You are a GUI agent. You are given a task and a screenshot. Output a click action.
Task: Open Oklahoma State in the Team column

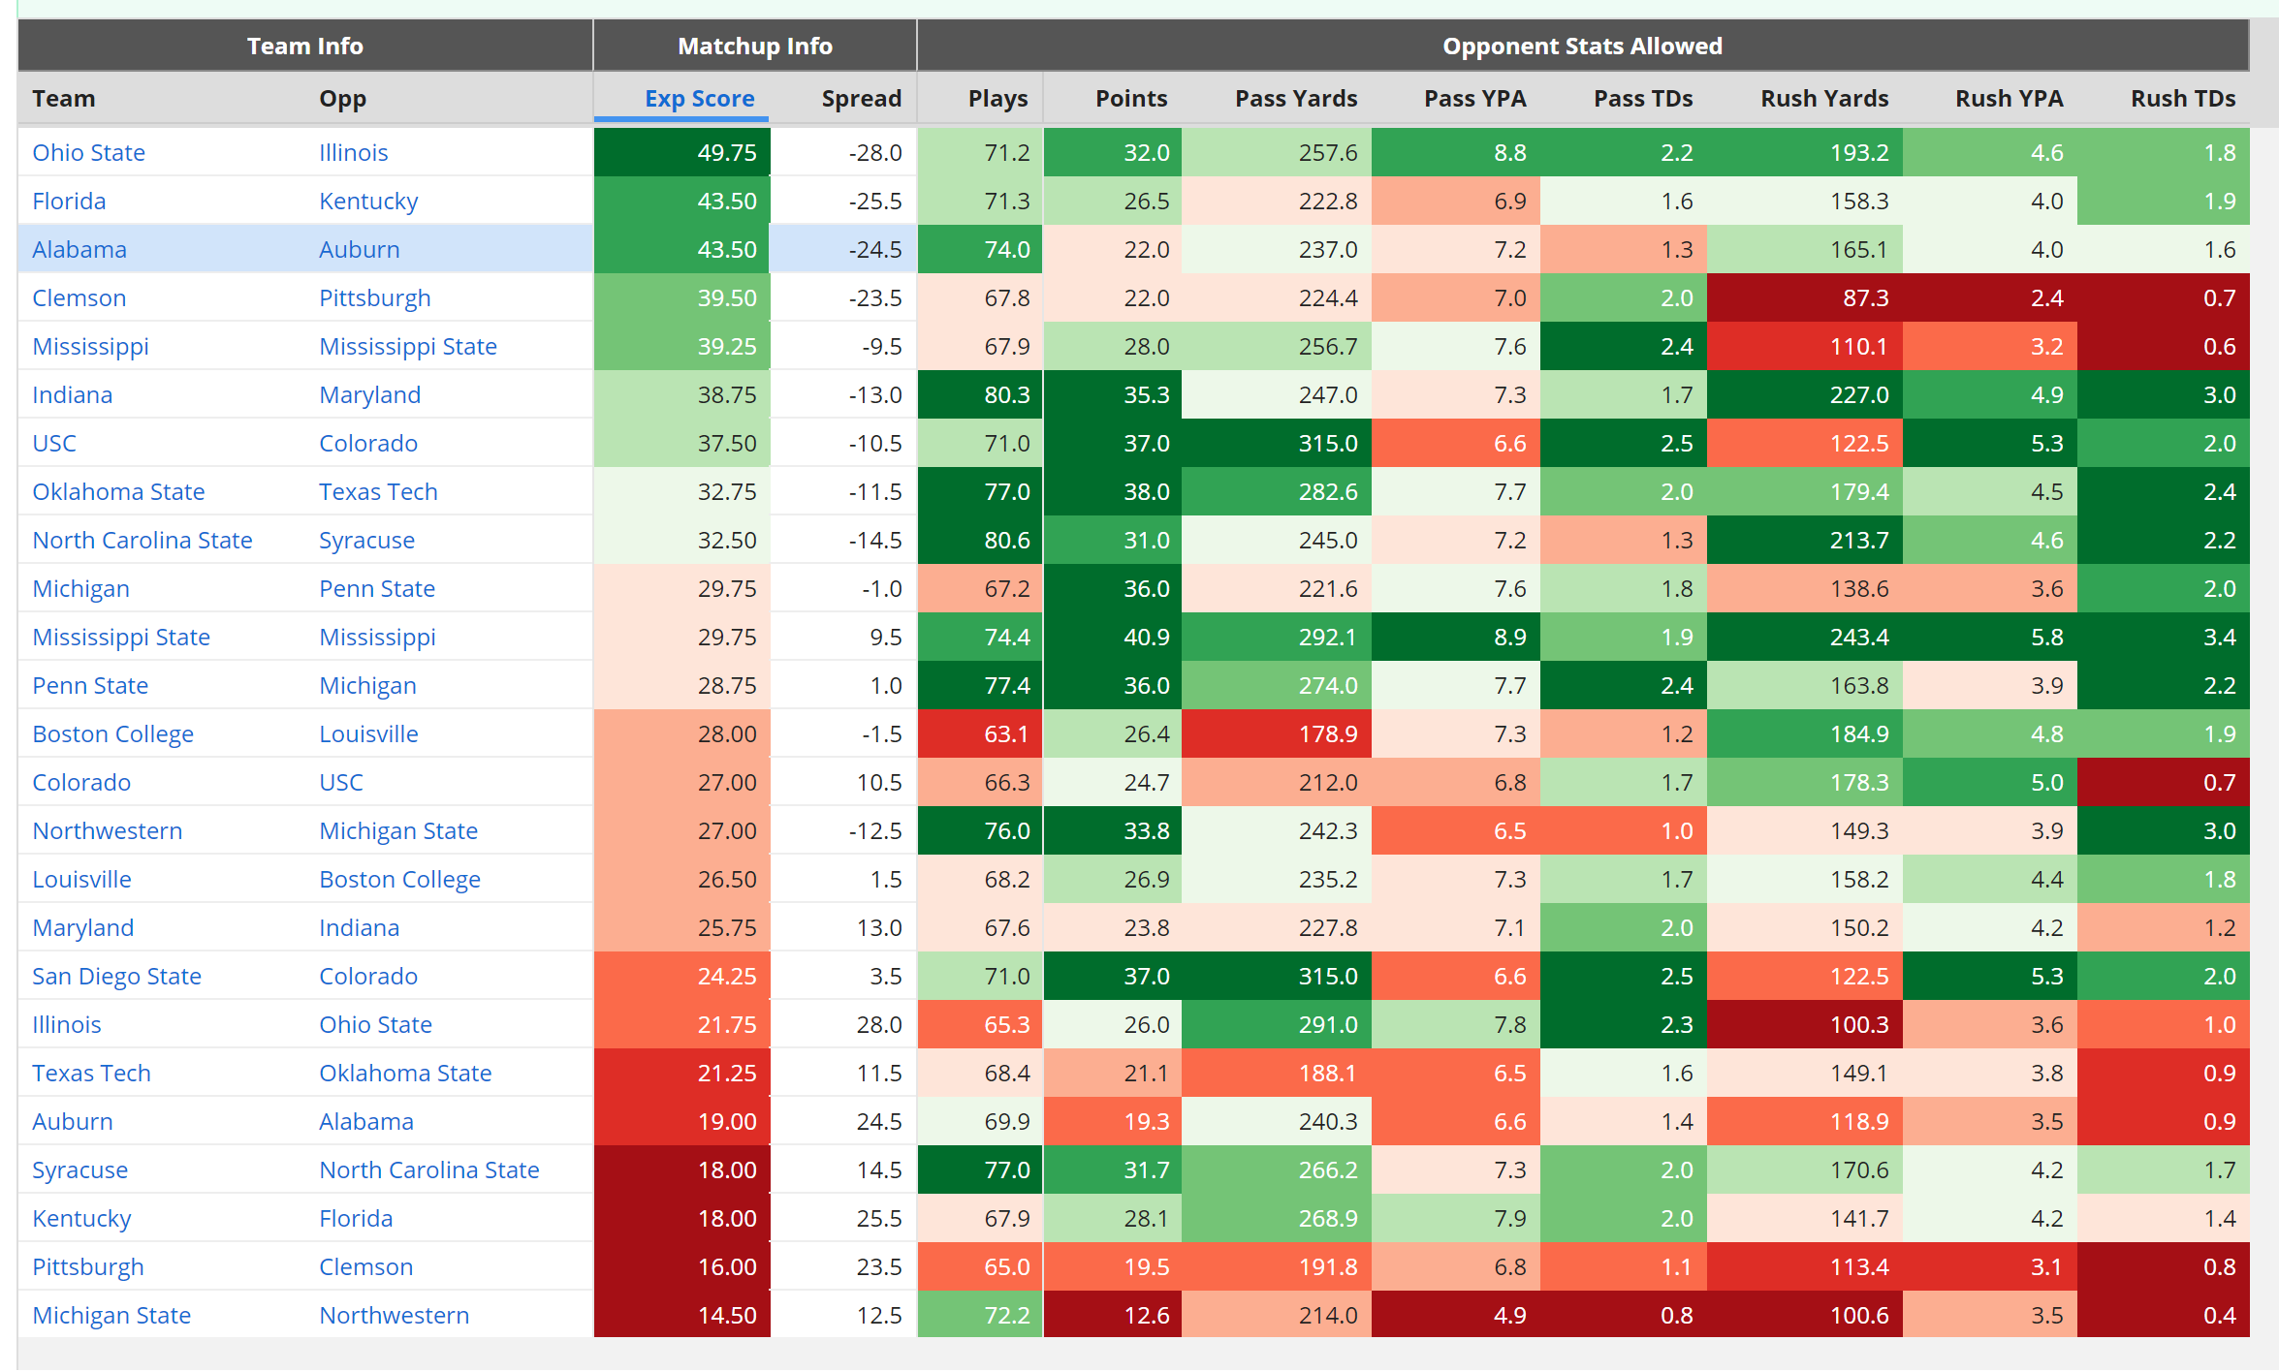tap(118, 491)
